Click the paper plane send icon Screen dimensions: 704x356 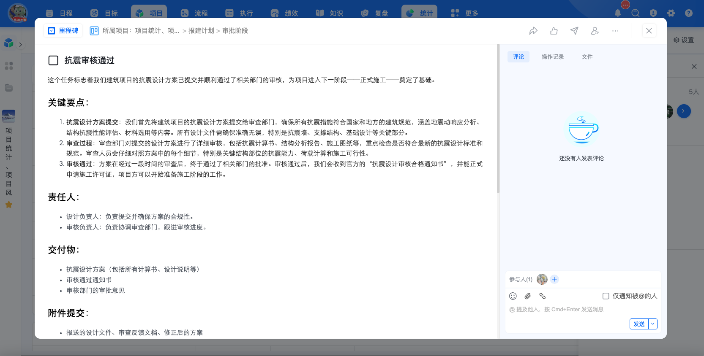tap(574, 31)
